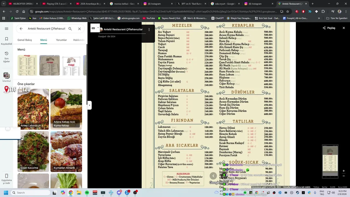Screen dimensions: 350x197
Task: Open YouTube bookmark
Action: (148, 18)
